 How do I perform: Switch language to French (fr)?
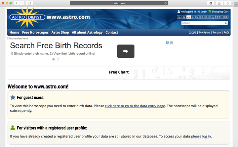click(197, 17)
